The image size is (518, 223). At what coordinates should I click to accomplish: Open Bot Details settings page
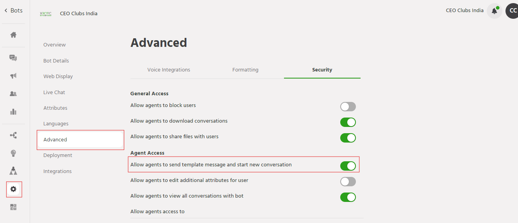coord(56,61)
